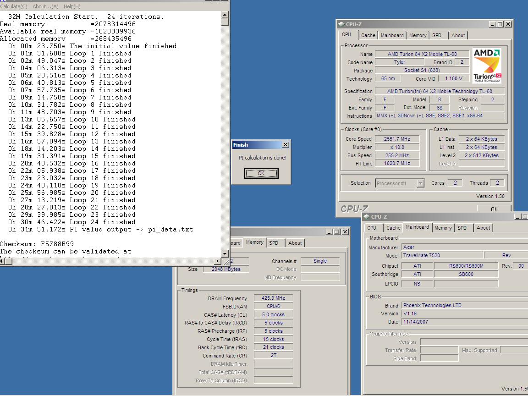The width and height of the screenshot is (528, 396).
Task: Select About tab in the Memory CPU-Z window
Action: tap(295, 243)
